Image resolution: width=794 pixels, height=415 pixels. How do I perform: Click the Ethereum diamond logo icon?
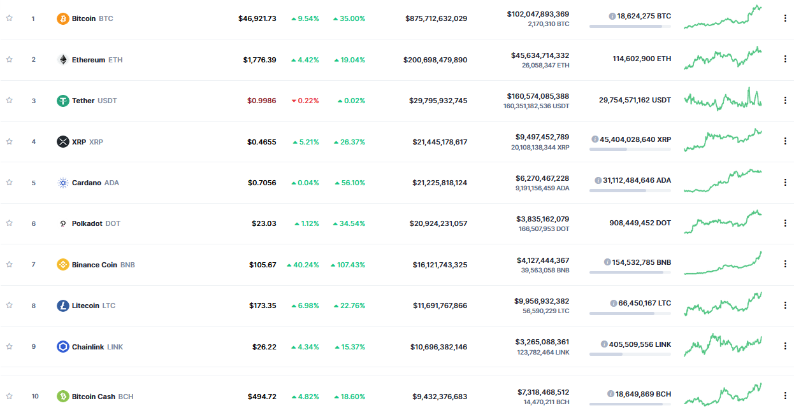(x=62, y=60)
